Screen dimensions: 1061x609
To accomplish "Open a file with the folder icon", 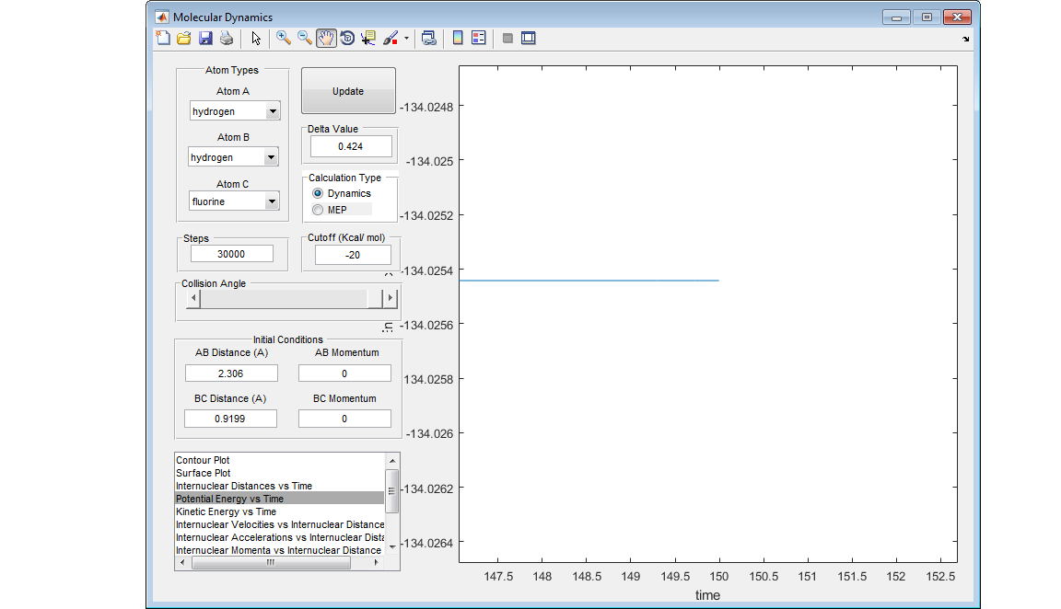I will [183, 39].
